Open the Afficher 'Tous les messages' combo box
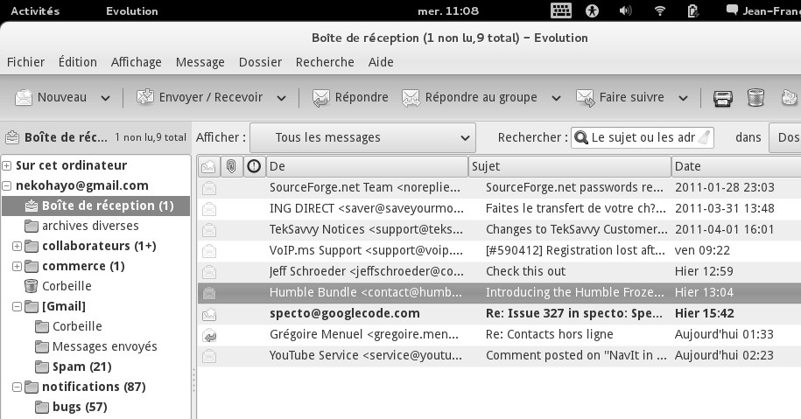 click(362, 137)
